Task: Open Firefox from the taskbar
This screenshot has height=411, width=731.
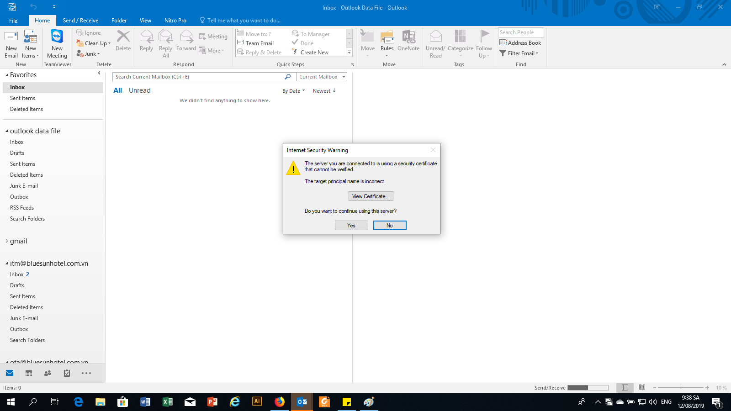Action: point(280,402)
